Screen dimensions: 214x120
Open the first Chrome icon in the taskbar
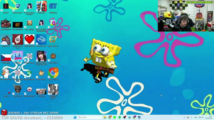[x=110, y=117]
